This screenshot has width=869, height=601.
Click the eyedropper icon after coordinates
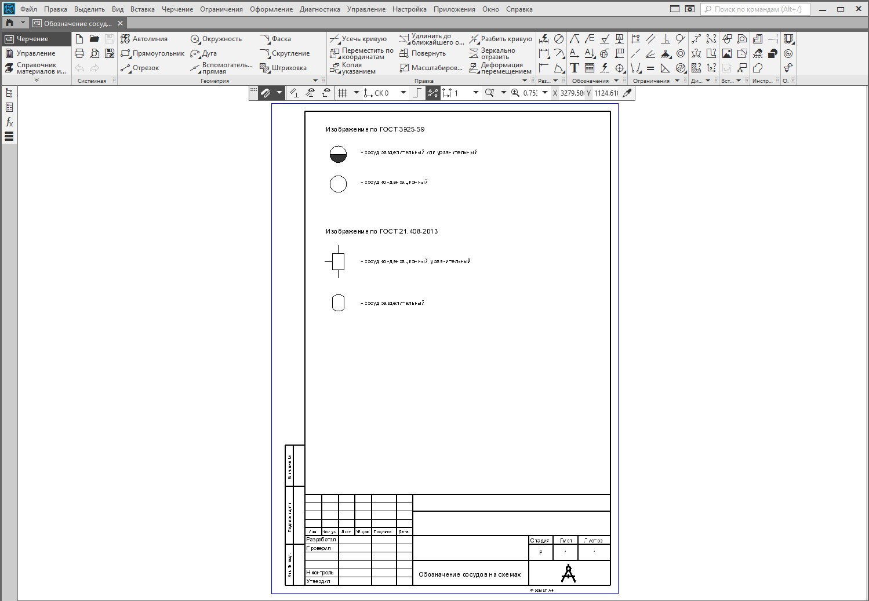click(x=627, y=93)
